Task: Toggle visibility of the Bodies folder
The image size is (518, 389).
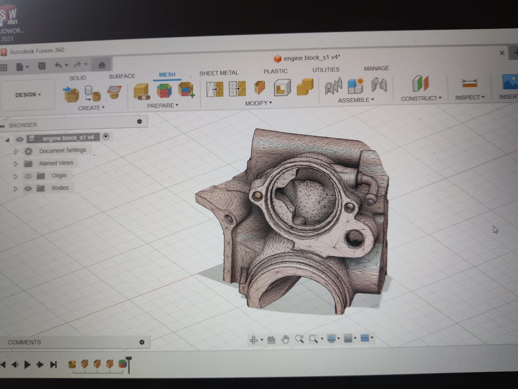Action: pos(28,189)
